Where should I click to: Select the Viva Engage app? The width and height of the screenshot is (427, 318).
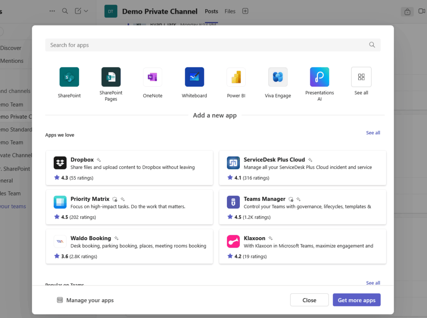[x=278, y=77]
